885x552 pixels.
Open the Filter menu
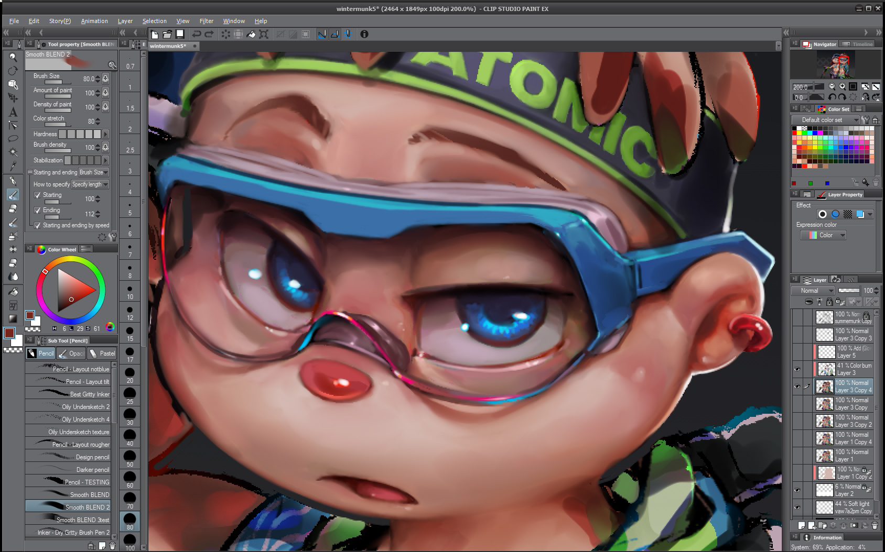pyautogui.click(x=207, y=21)
